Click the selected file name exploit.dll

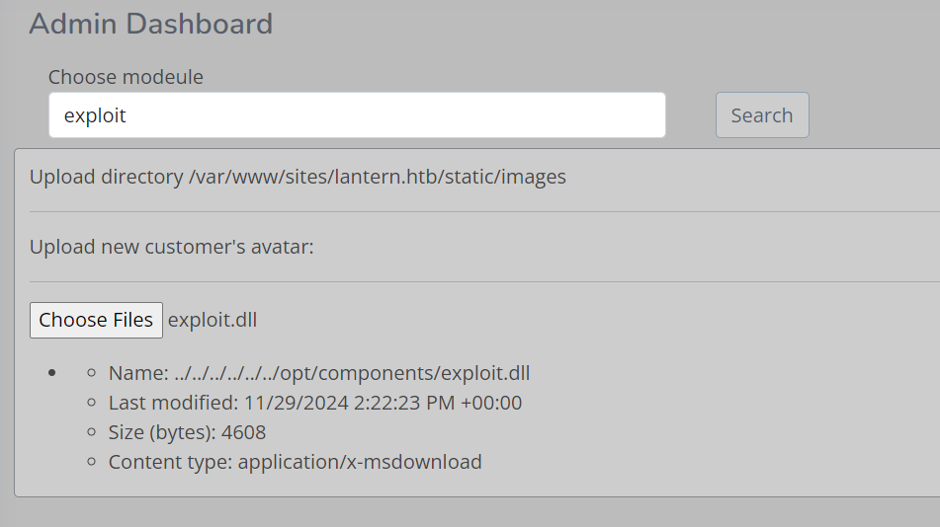pyautogui.click(x=213, y=320)
